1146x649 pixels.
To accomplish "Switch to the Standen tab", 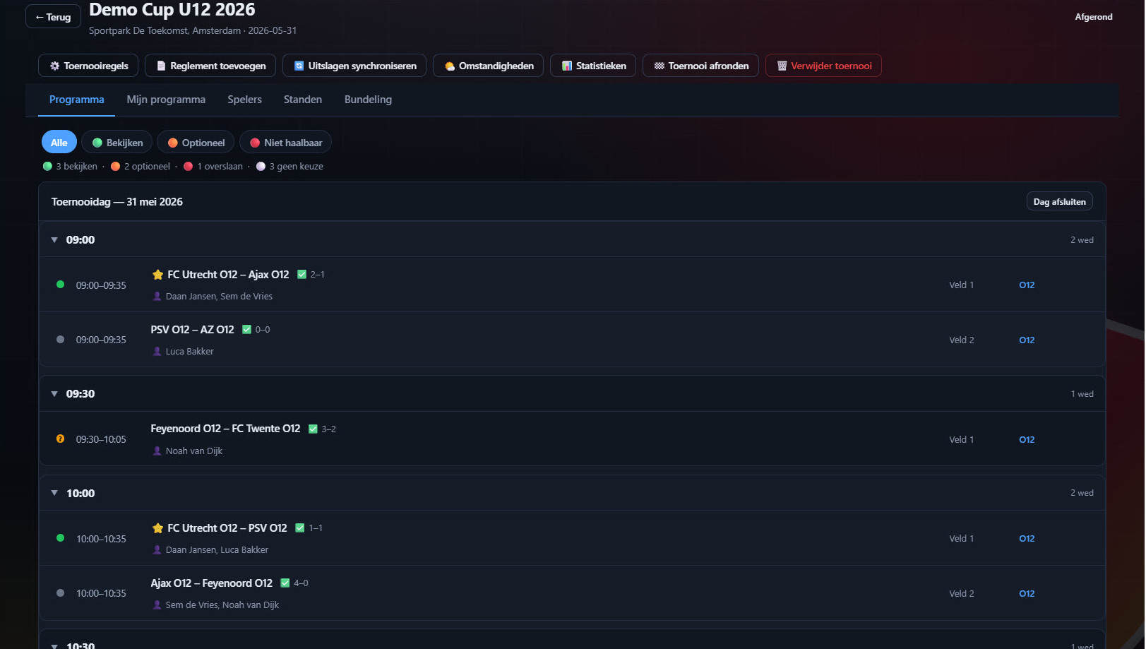I will point(303,100).
